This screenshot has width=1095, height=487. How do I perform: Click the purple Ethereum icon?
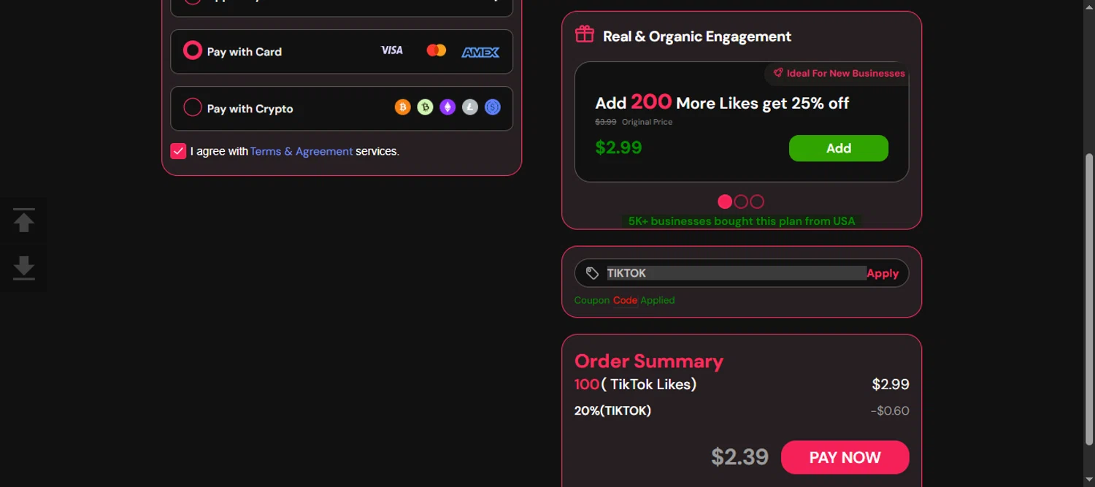[447, 107]
